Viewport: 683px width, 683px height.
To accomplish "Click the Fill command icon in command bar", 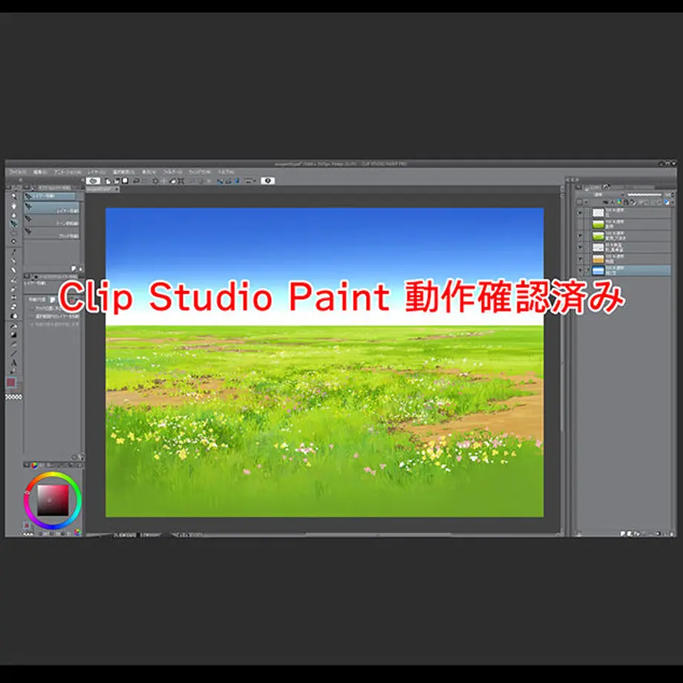I will click(x=173, y=180).
